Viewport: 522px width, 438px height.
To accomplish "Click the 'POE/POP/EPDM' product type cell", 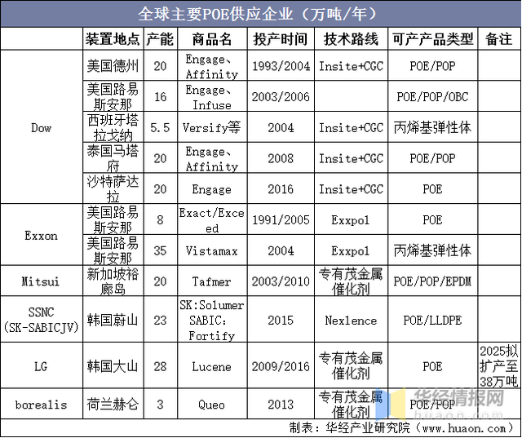I will click(432, 281).
